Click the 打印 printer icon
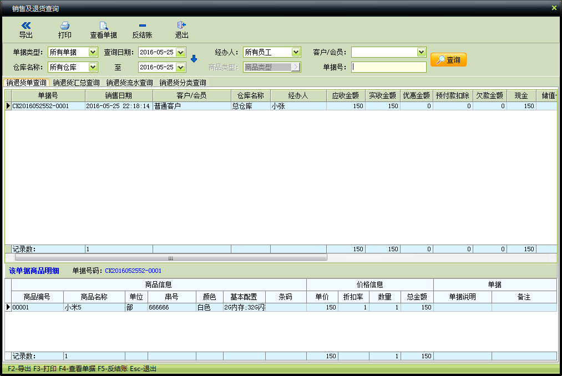 [x=65, y=26]
